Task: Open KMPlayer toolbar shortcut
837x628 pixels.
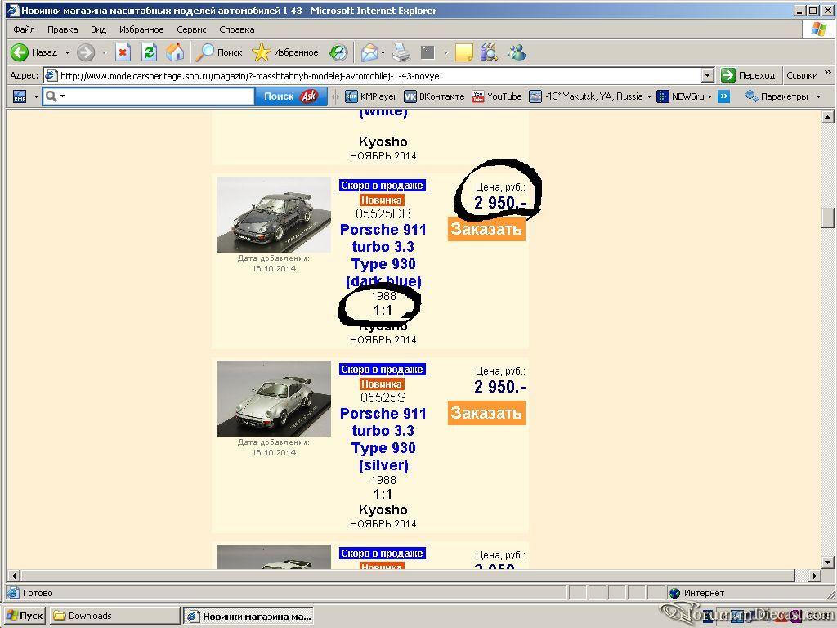Action: (371, 96)
